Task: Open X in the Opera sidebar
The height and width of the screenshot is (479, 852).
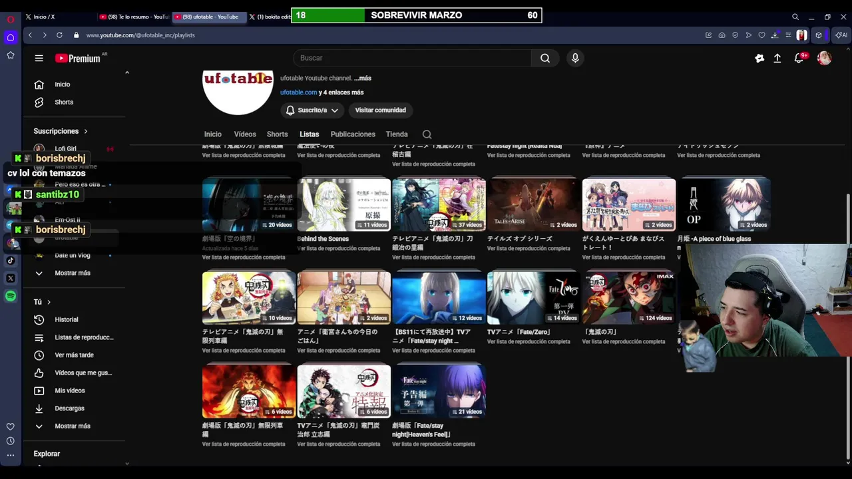Action: (x=11, y=278)
